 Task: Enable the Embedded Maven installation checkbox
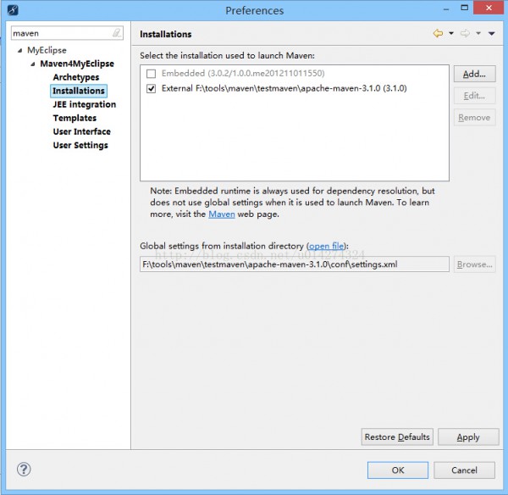151,74
